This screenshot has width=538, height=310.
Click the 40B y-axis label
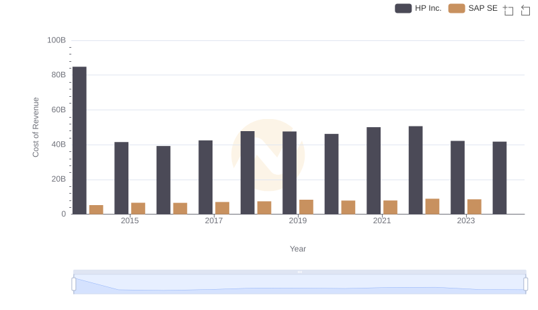[59, 145]
